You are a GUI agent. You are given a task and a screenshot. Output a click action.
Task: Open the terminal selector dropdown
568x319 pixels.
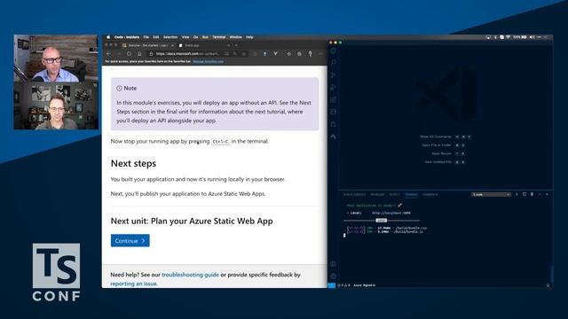491,195
